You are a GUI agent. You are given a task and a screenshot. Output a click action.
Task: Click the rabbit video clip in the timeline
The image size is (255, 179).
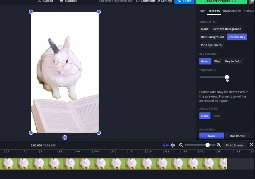coord(113,164)
